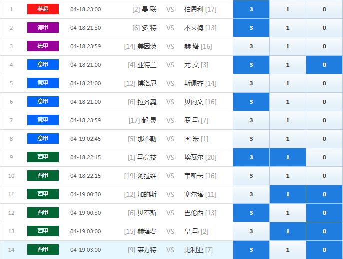Deselect the 0 option for 莱万特 vs 比利亚
The height and width of the screenshot is (259, 343).
click(324, 250)
